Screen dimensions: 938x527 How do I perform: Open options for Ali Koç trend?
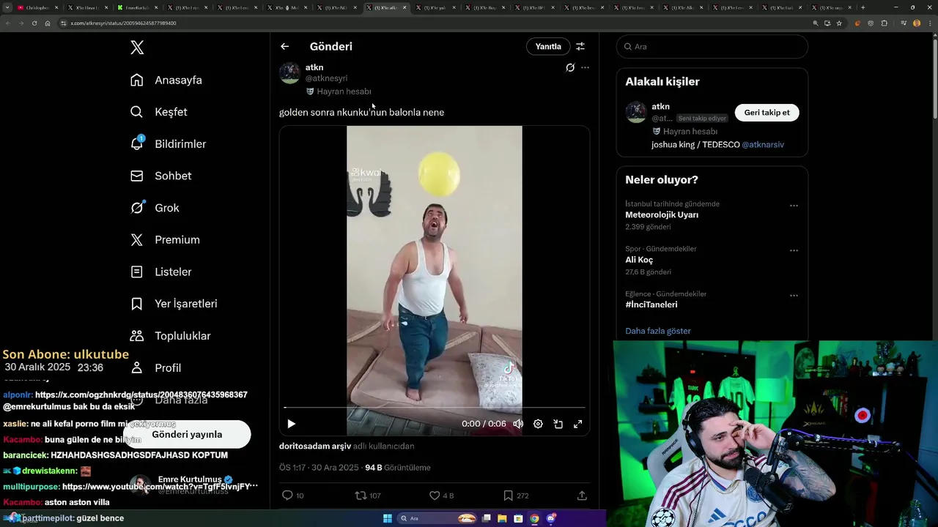click(x=794, y=250)
